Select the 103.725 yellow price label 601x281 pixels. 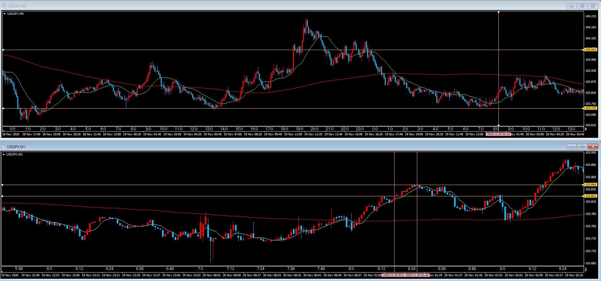point(590,108)
